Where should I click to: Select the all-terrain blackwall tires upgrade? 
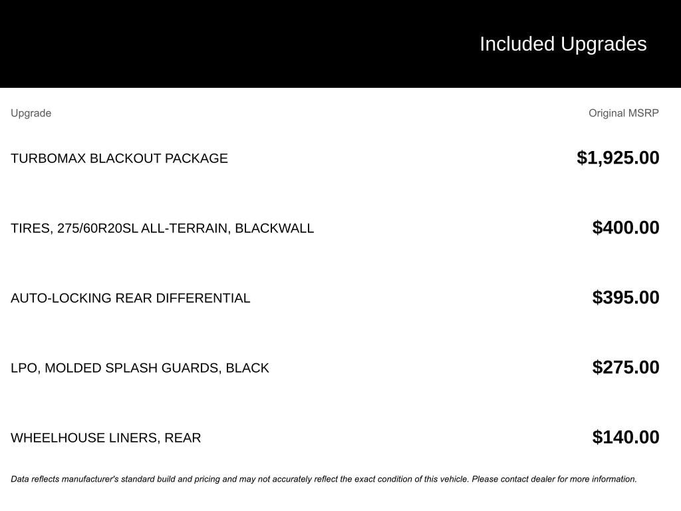pos(162,228)
